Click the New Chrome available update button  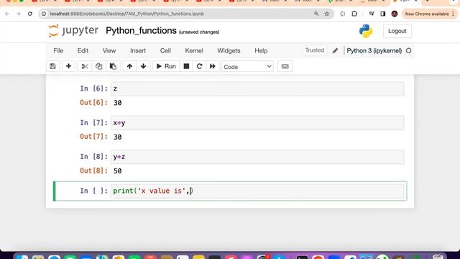pos(429,14)
